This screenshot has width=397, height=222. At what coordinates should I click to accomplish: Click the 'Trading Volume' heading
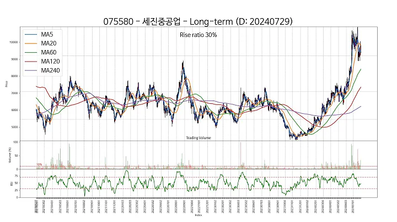[198, 138]
